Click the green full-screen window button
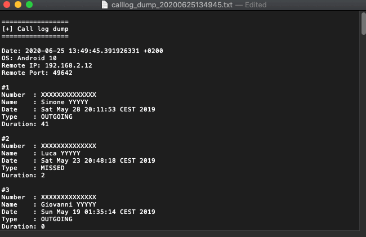The width and height of the screenshot is (366, 237). point(29,5)
